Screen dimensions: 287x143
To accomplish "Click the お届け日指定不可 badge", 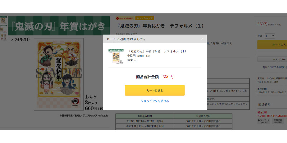I will pos(278,122).
